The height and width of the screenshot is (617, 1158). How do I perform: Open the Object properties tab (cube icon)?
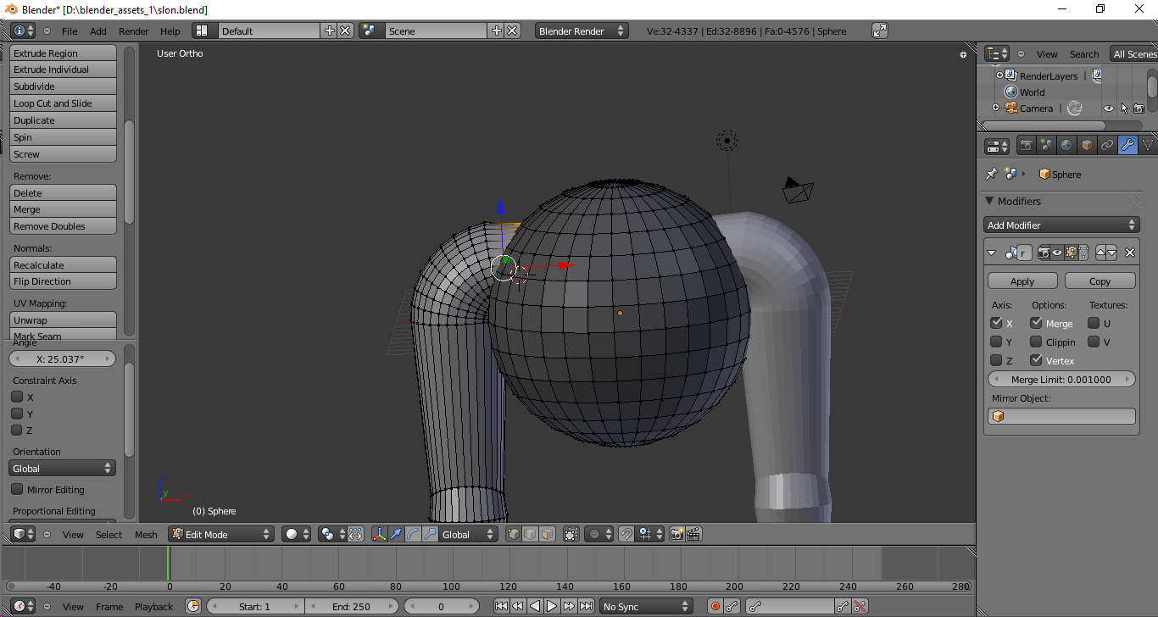(1087, 145)
